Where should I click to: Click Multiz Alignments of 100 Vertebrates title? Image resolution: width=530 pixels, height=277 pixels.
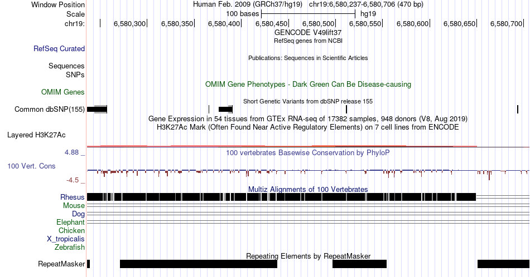(x=308, y=189)
